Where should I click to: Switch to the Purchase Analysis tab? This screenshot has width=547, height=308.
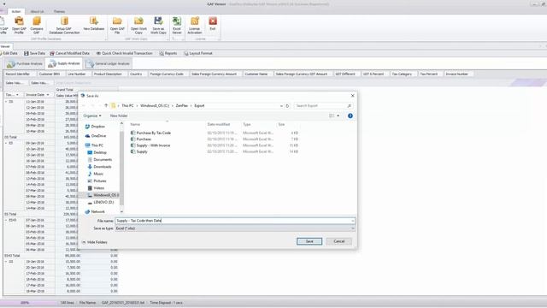coord(25,64)
